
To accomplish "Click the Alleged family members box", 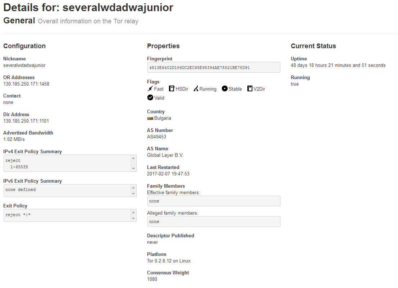I will coord(214,221).
